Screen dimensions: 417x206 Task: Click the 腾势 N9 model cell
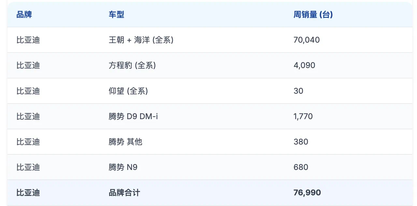tap(123, 167)
